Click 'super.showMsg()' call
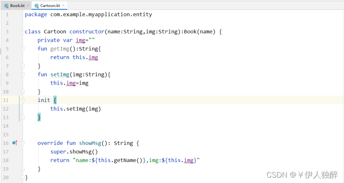The height and width of the screenshot is (183, 344). (x=74, y=152)
